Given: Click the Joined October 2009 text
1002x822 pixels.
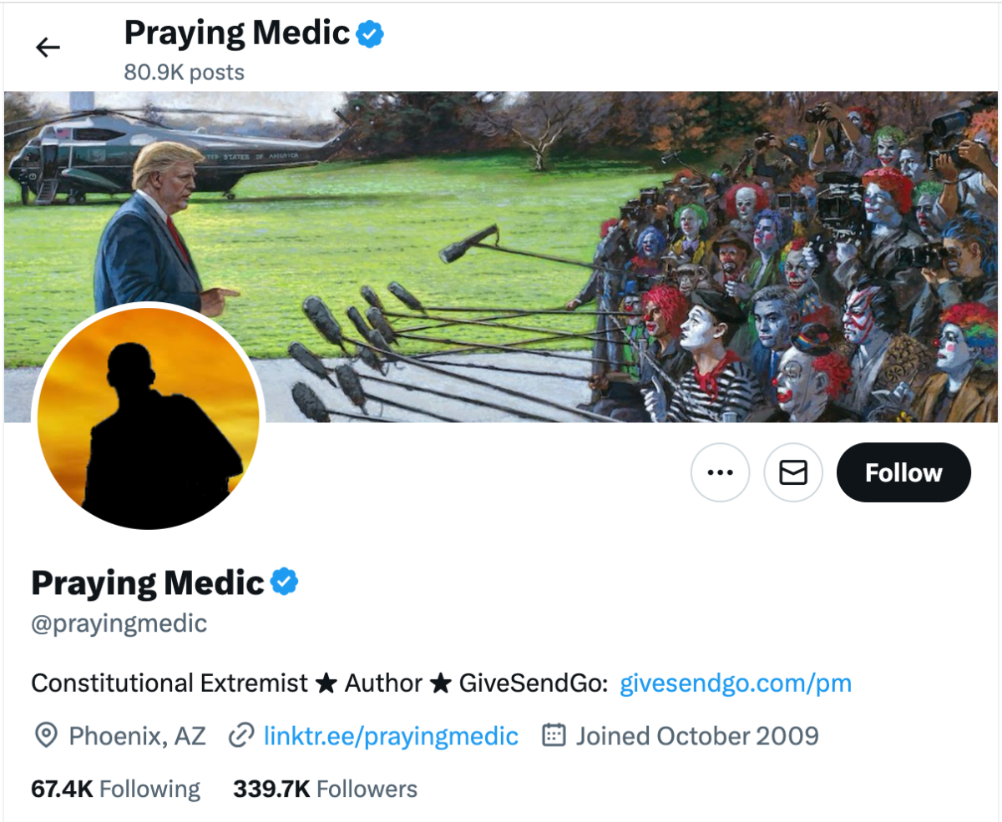Looking at the screenshot, I should coord(696,735).
